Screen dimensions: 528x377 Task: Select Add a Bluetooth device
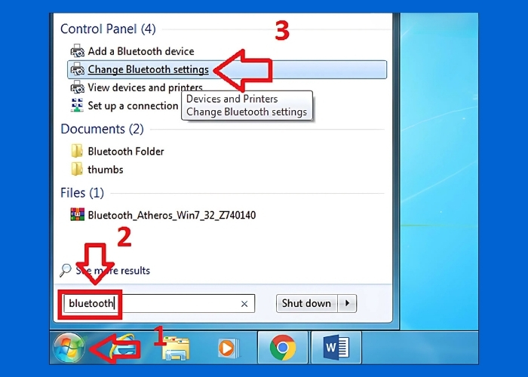(140, 51)
